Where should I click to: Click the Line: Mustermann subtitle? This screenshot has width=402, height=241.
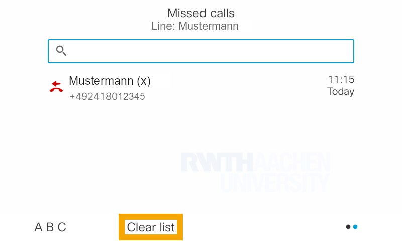pos(195,26)
